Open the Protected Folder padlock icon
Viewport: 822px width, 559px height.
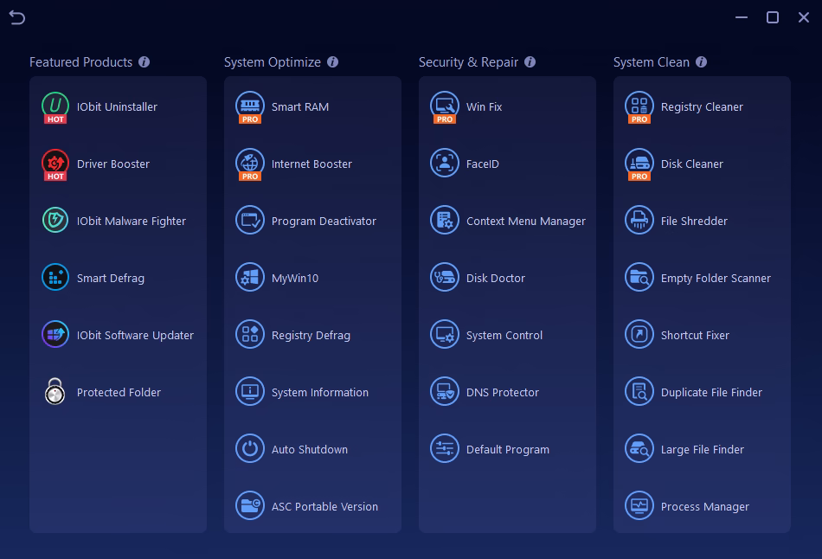coord(55,392)
